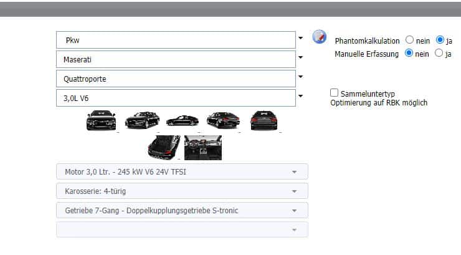
Task: Click the Manuelle Erfassung label
Action: [x=367, y=54]
